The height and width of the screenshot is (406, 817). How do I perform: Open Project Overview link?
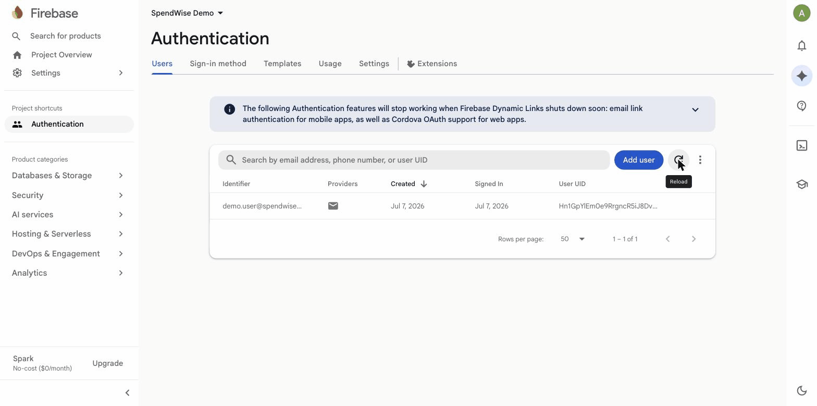[x=61, y=55]
